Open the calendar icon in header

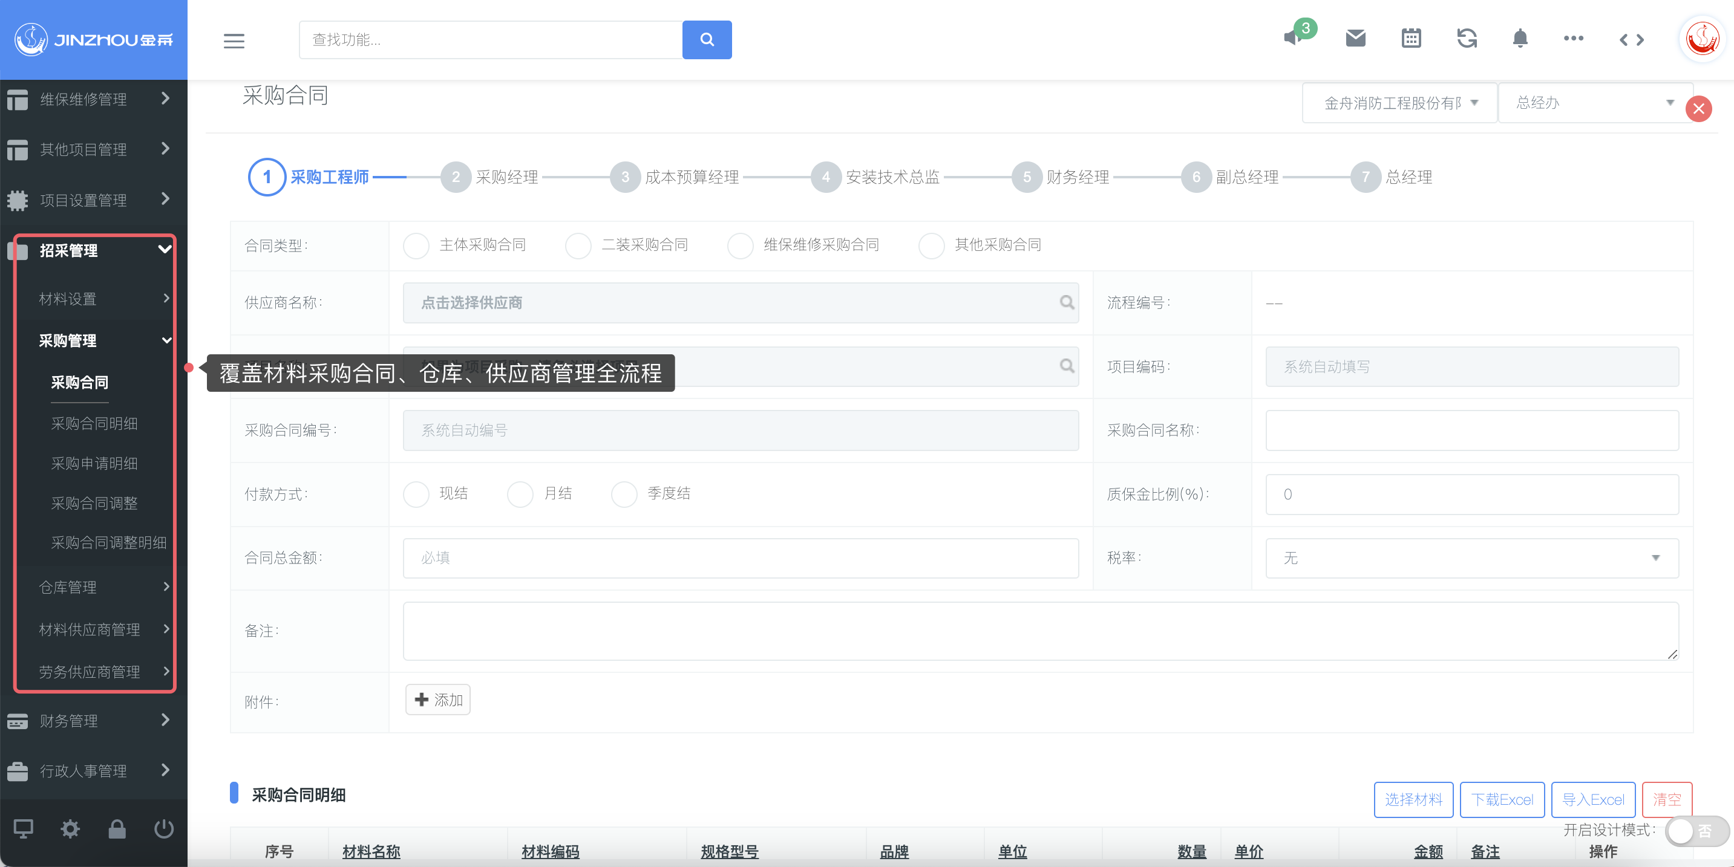pyautogui.click(x=1411, y=38)
